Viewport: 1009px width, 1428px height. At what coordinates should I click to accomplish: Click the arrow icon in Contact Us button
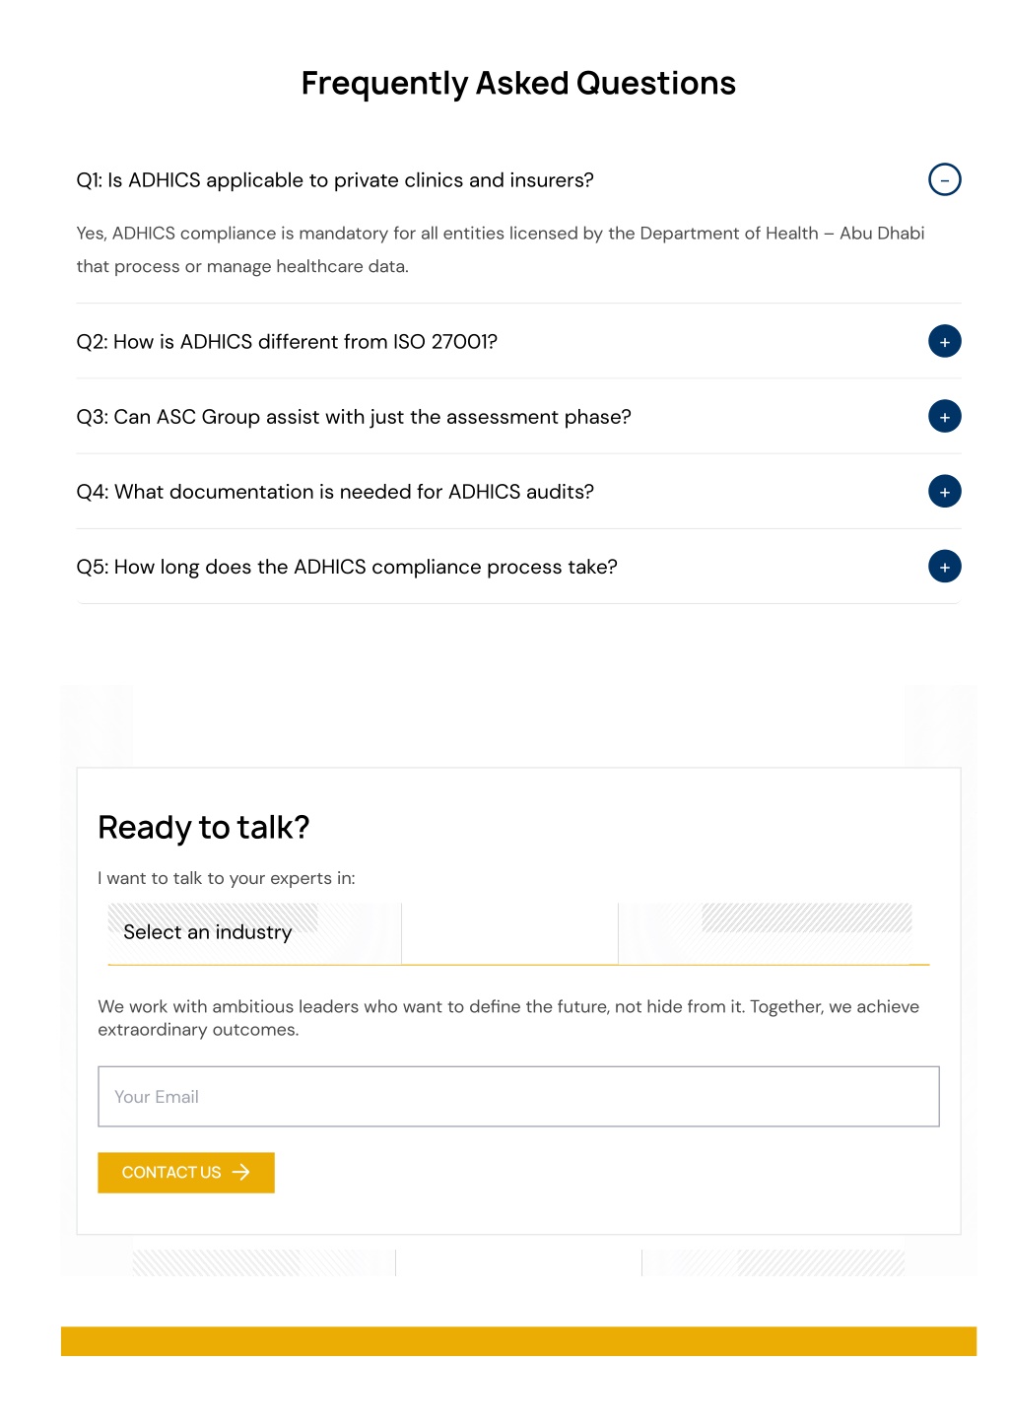241,1172
